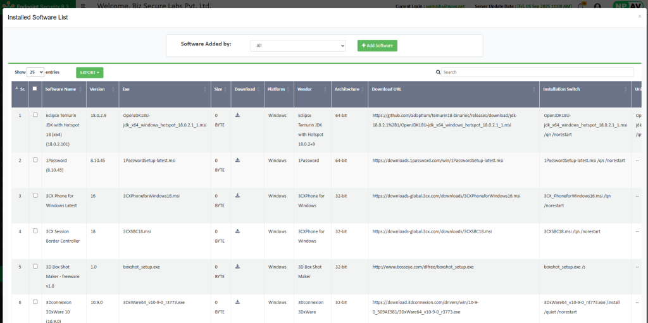Viewport: 648px width, 323px height.
Task: Change the Show entries count dropdown
Action: coord(35,72)
